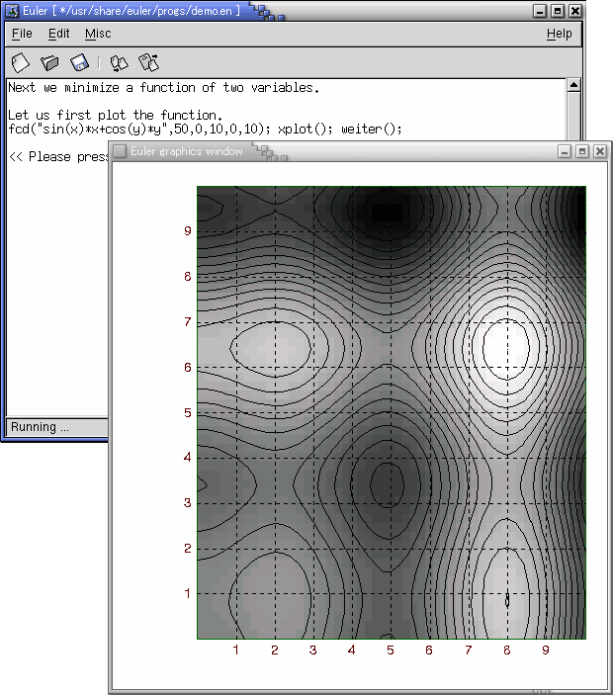
Task: Open the Help menu
Action: pyautogui.click(x=559, y=34)
